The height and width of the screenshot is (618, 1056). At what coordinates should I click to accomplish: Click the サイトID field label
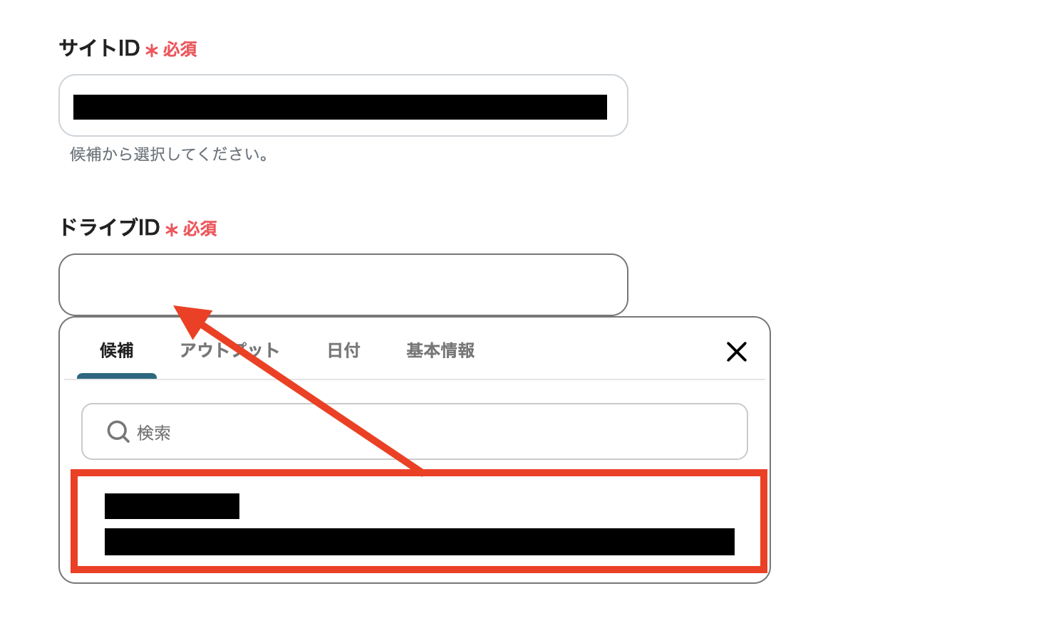pyautogui.click(x=99, y=48)
